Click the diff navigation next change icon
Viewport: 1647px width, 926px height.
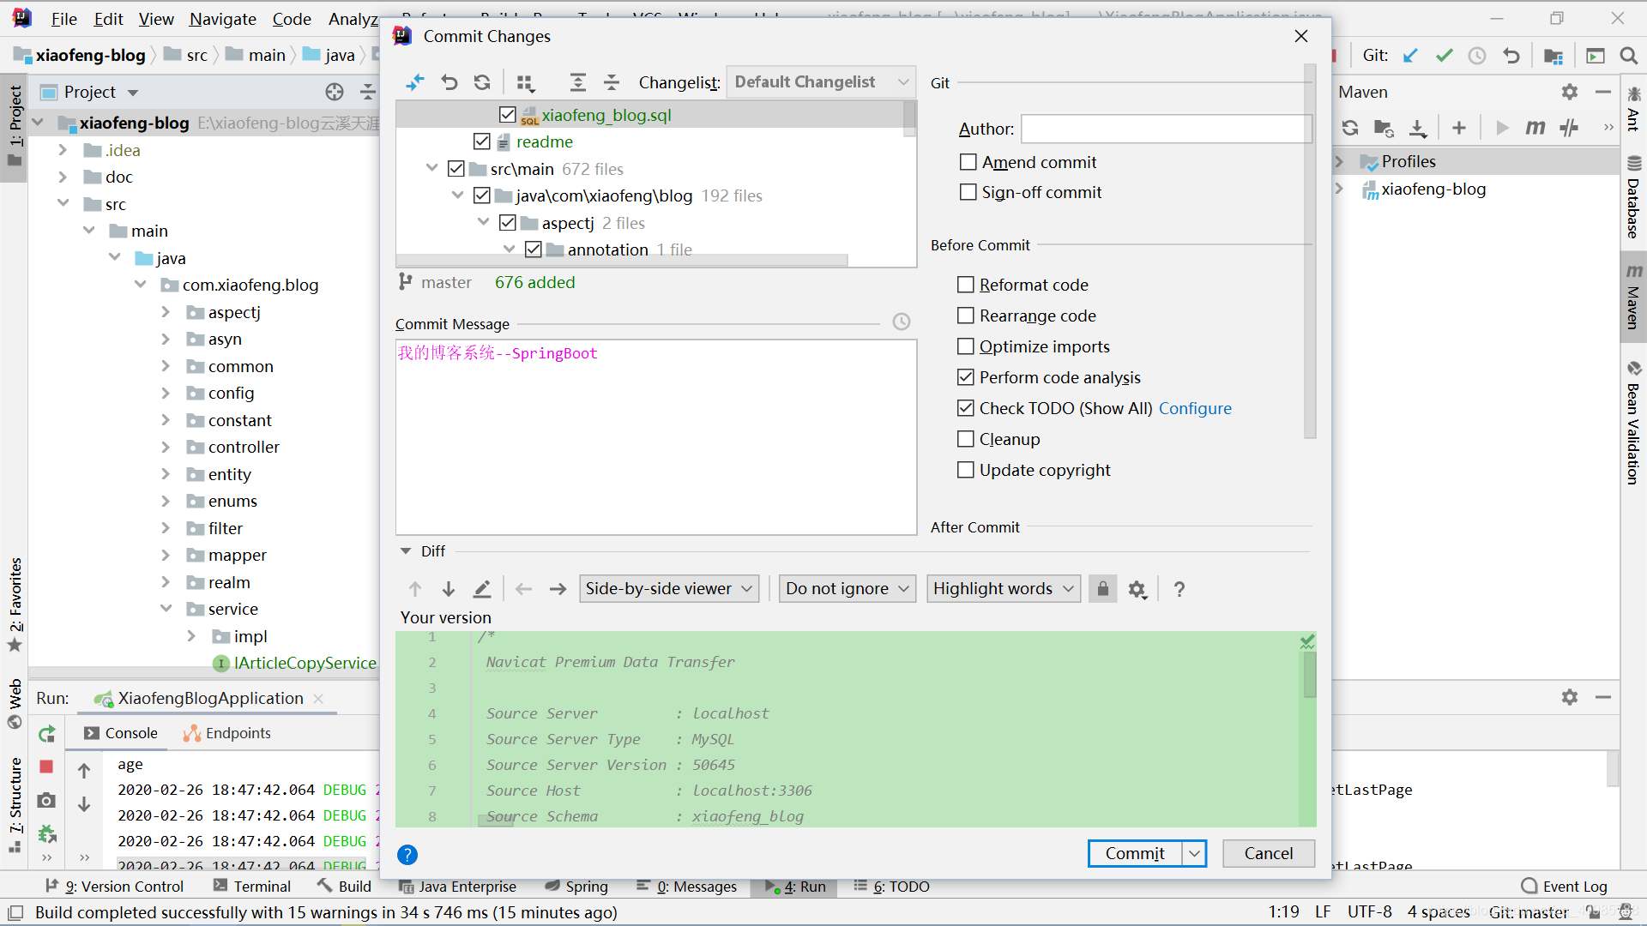point(447,588)
